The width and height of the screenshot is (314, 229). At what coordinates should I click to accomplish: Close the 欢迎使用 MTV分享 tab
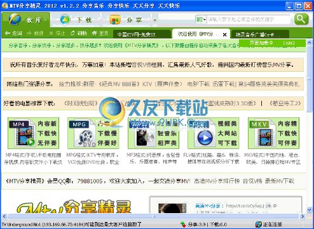(225, 34)
